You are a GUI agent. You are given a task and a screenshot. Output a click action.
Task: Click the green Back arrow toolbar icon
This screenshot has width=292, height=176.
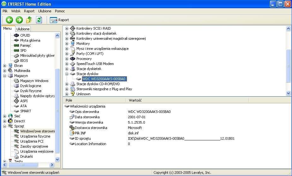coord(9,20)
